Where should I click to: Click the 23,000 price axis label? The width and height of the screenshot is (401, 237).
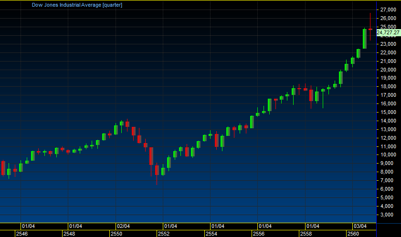388,44
